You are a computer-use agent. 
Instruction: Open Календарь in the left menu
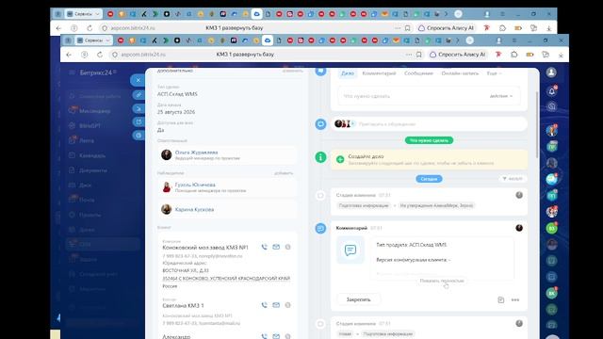tap(92, 155)
